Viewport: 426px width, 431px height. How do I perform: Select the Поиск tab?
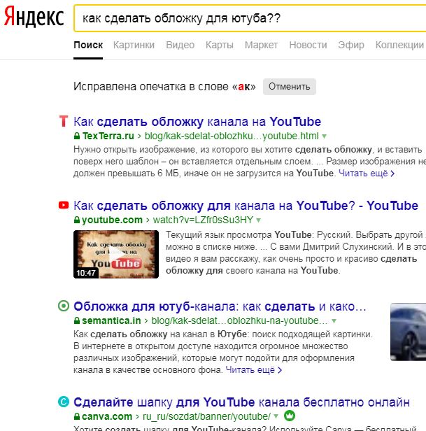88,45
